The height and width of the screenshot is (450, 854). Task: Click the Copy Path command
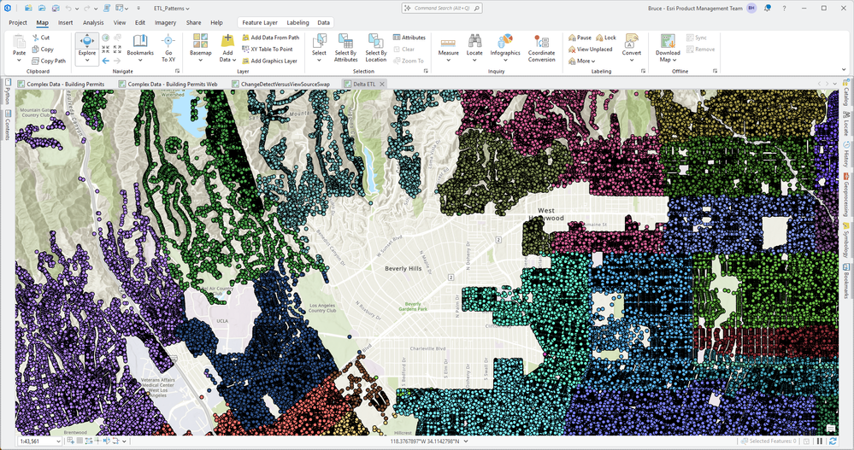49,61
